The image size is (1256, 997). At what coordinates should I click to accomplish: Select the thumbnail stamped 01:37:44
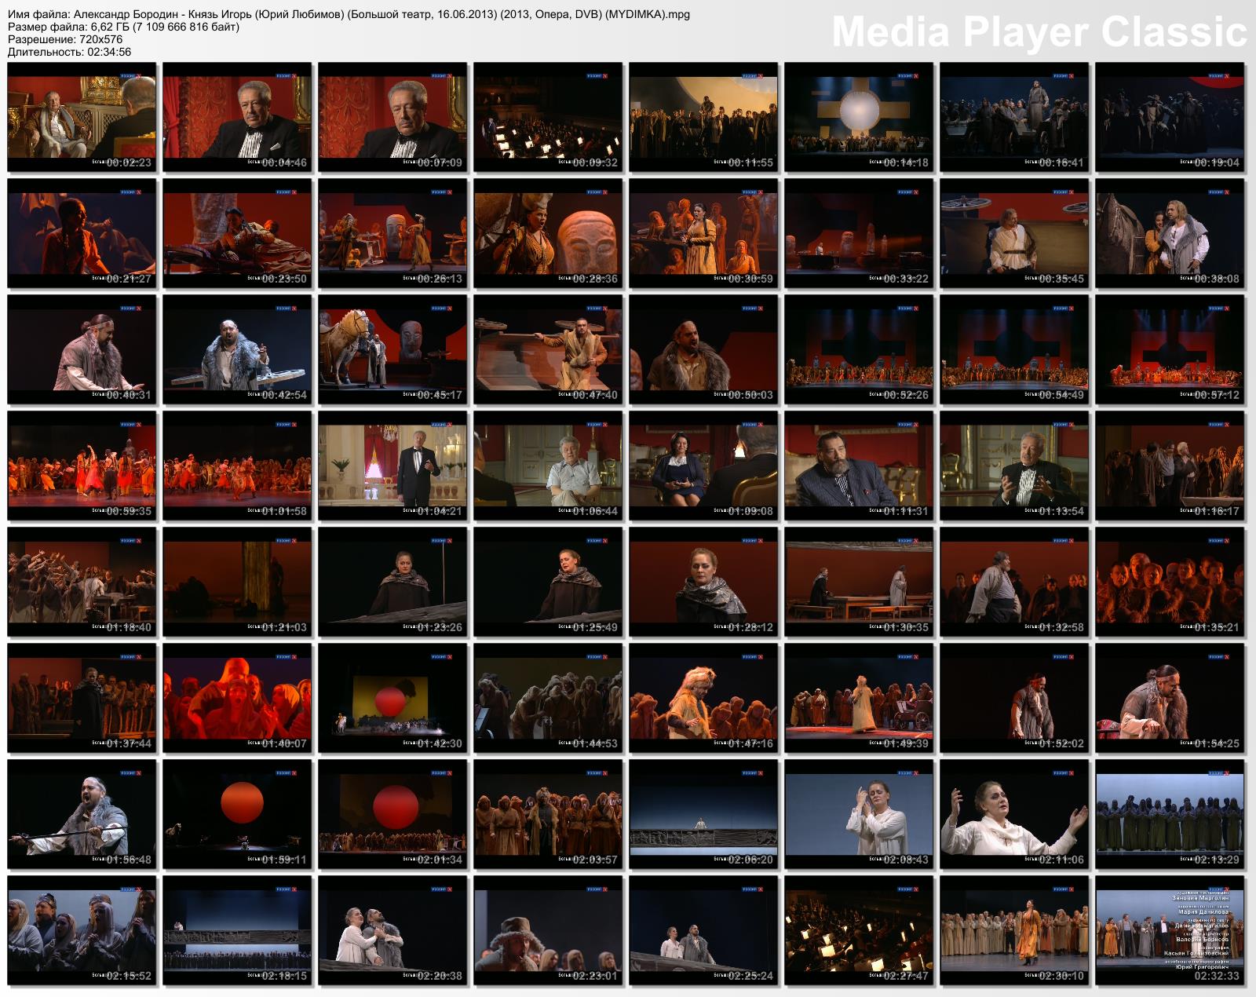[x=82, y=699]
